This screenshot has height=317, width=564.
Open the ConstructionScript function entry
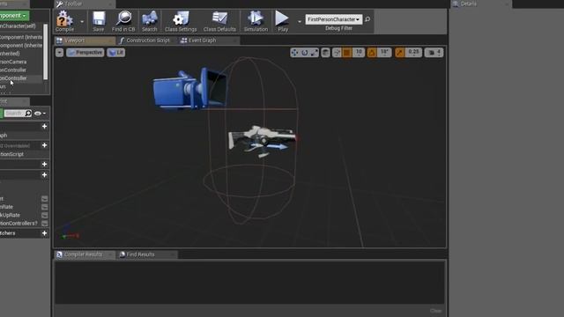tap(24, 154)
